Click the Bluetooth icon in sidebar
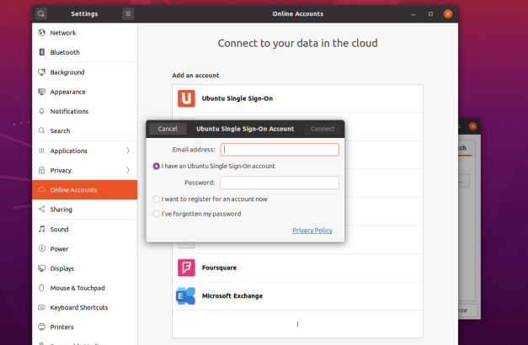528x345 pixels. [41, 52]
